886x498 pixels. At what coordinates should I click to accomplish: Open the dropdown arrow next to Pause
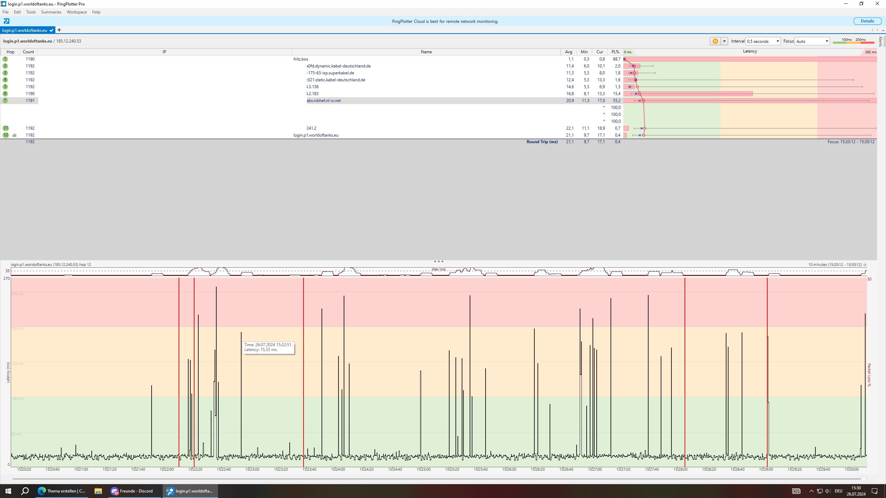pos(724,41)
